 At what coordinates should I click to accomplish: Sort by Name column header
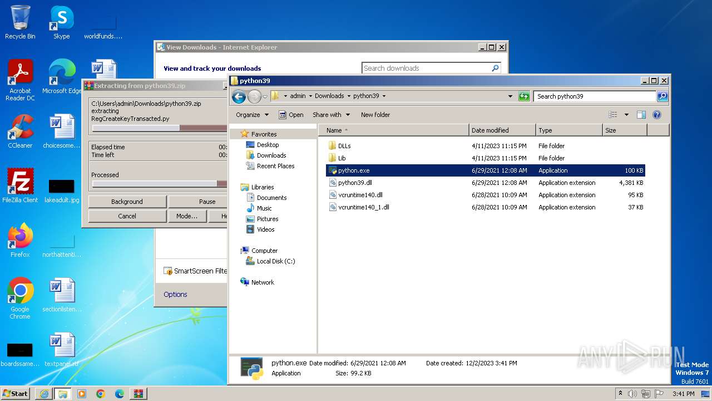394,130
